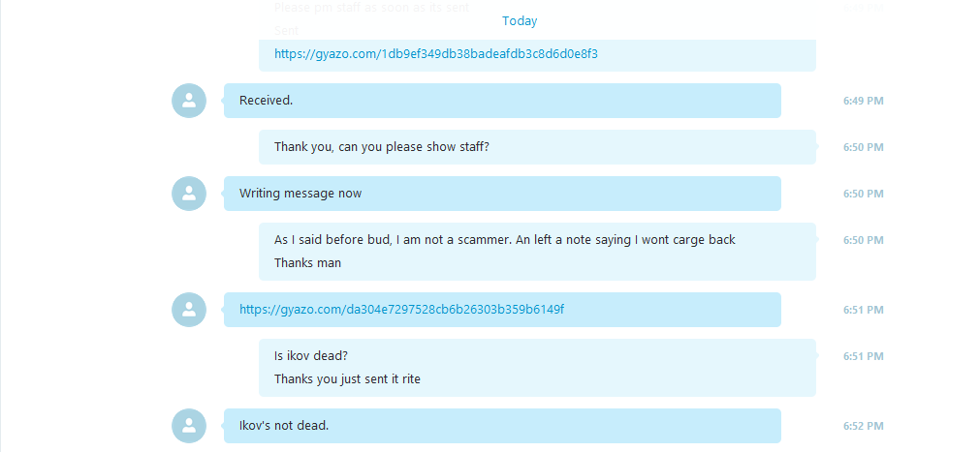Screen dimensions: 980x452
Task: Click the "Thanks man" message line
Action: point(307,263)
